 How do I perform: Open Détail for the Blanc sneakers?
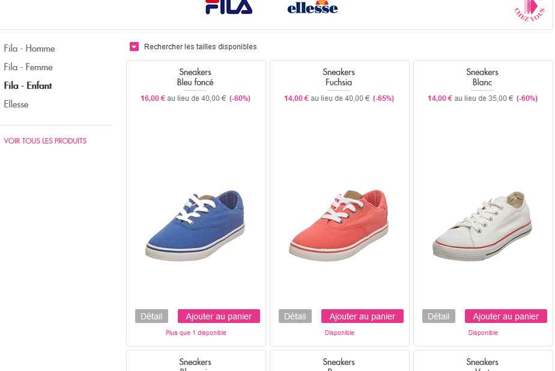pyautogui.click(x=438, y=316)
